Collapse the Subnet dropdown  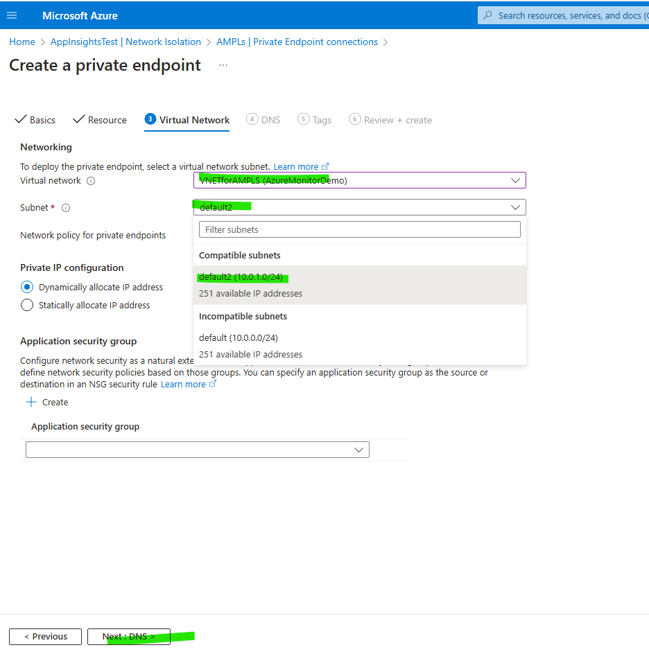click(x=514, y=207)
